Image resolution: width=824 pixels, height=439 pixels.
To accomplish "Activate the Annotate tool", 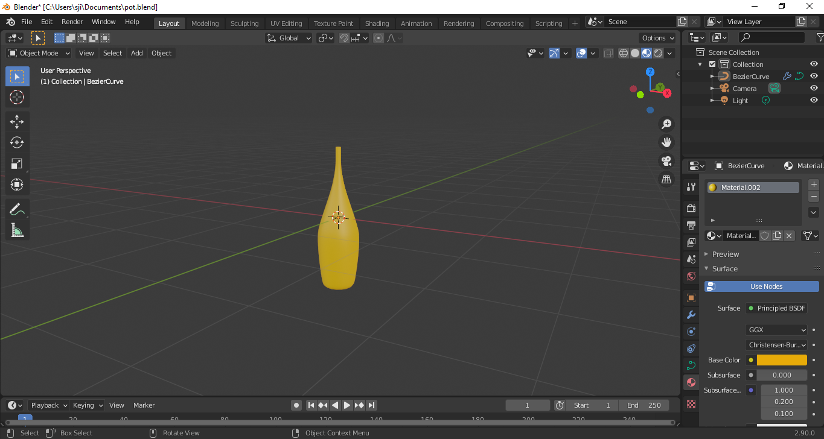I will [17, 209].
